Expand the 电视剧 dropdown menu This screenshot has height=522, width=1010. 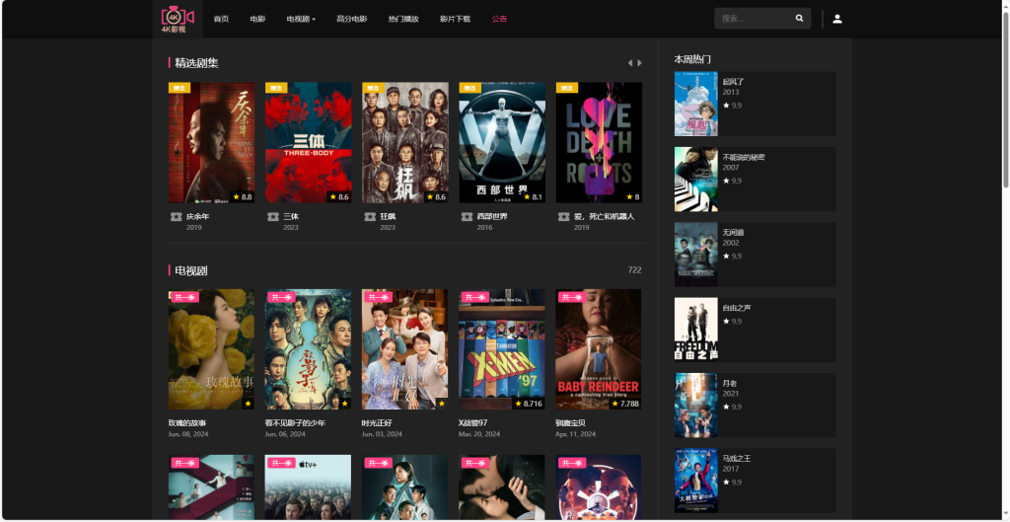pyautogui.click(x=301, y=19)
